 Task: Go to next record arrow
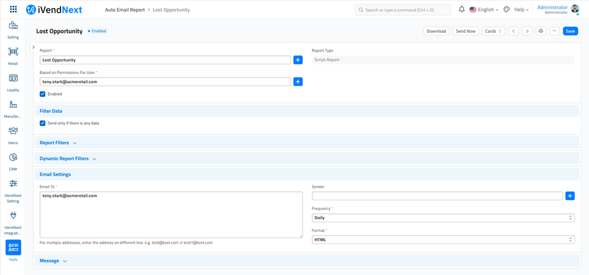(527, 31)
